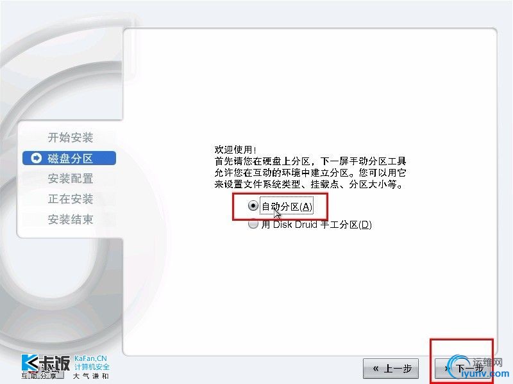The width and height of the screenshot is (513, 384).
Task: Click the 安装结束 sidebar step
Action: (x=71, y=220)
